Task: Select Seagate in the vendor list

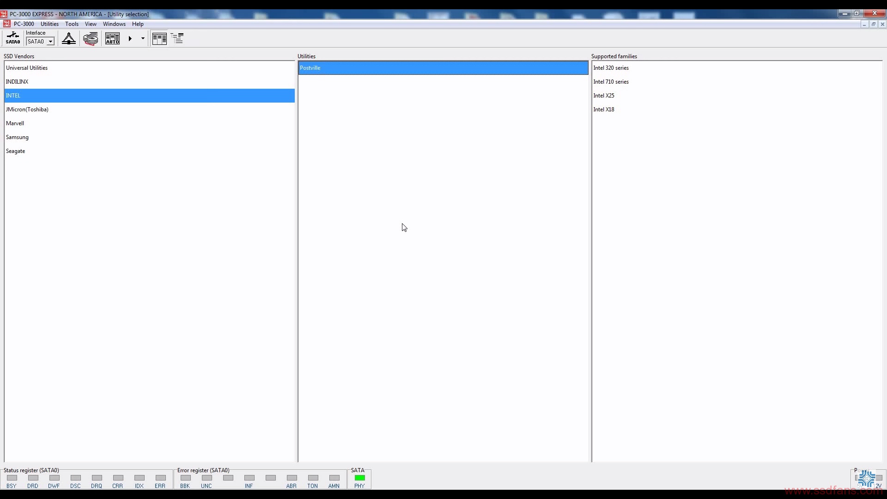Action: coord(149,151)
